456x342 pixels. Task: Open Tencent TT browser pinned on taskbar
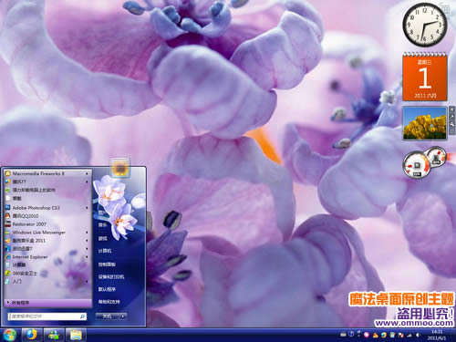[31, 335]
